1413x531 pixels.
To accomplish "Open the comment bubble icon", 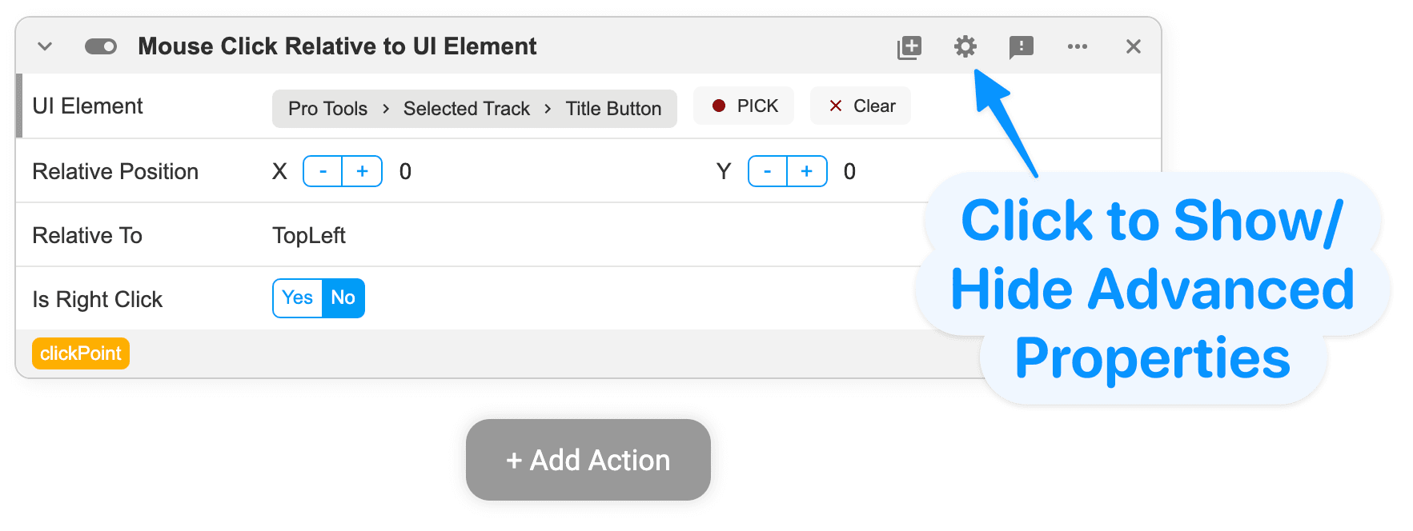I will click(x=1022, y=47).
